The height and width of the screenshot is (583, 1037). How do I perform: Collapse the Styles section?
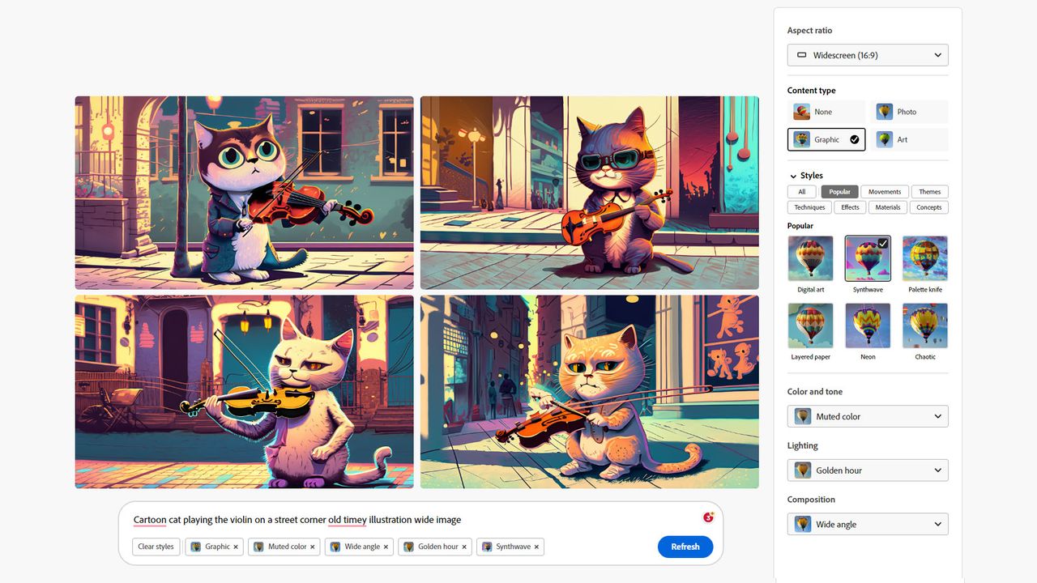tap(793, 176)
